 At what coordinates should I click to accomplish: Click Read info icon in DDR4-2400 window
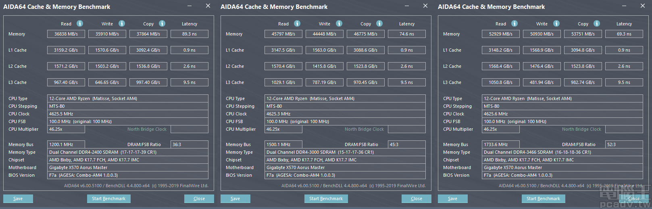coord(80,23)
